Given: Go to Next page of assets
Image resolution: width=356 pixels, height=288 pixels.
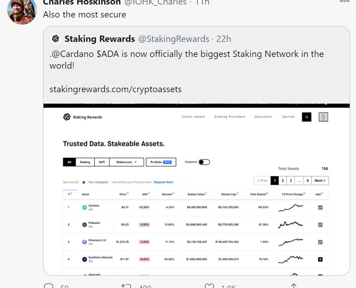Looking at the screenshot, I should [x=320, y=180].
